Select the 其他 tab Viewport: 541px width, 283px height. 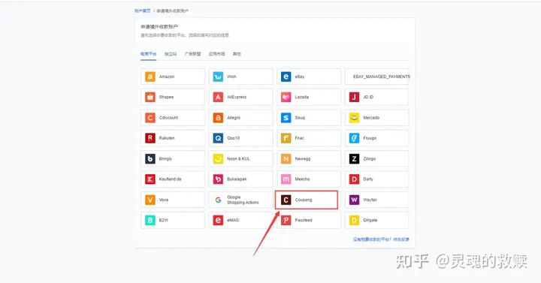click(237, 54)
